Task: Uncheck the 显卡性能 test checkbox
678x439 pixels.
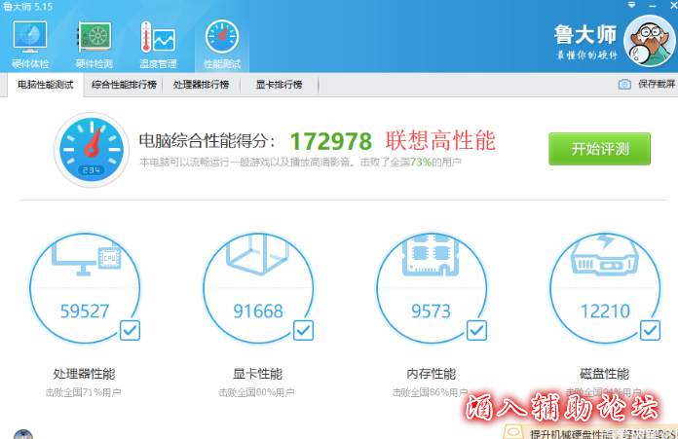Action: point(303,331)
